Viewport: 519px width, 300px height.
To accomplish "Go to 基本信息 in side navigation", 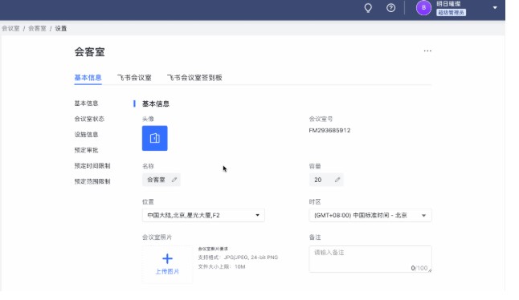I will (86, 103).
